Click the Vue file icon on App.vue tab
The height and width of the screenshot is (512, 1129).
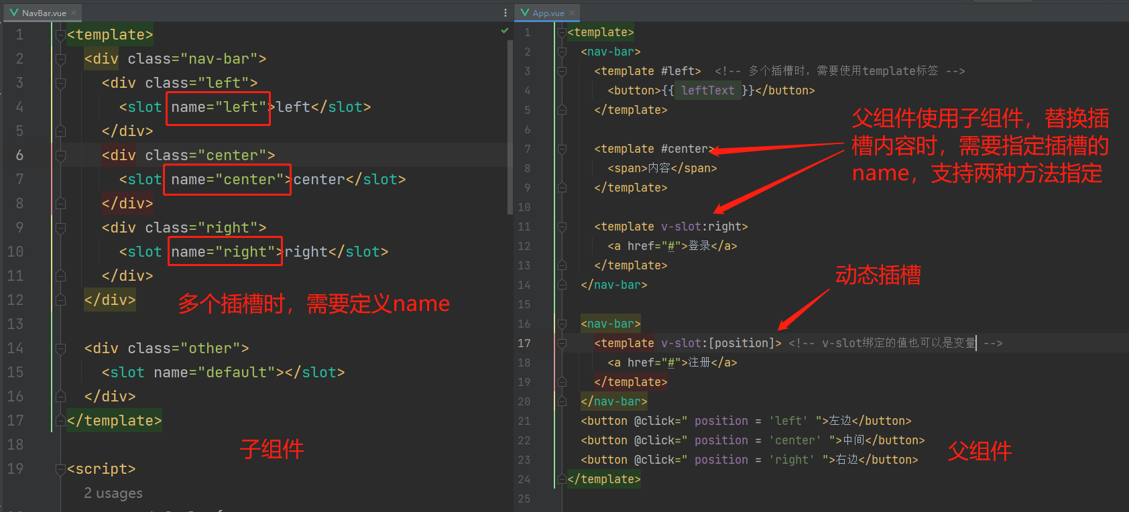pyautogui.click(x=525, y=13)
